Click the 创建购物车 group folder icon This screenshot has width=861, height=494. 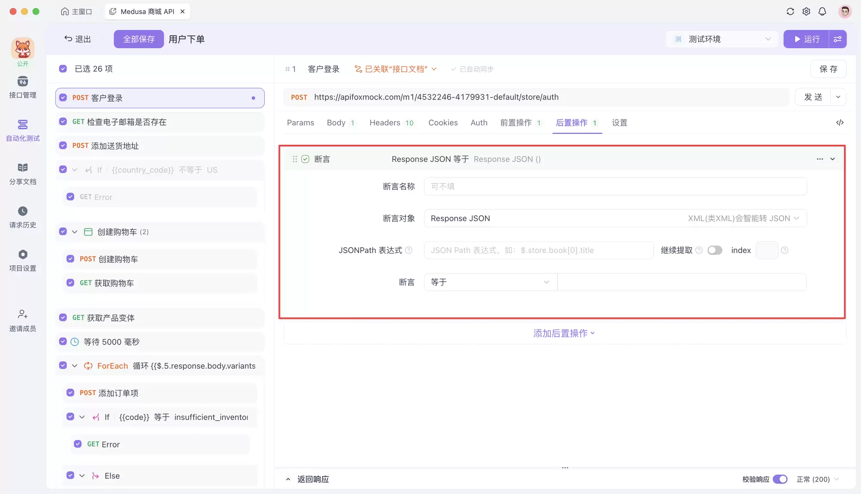pos(88,232)
